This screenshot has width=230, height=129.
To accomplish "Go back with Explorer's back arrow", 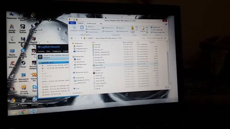I will (x=72, y=38).
